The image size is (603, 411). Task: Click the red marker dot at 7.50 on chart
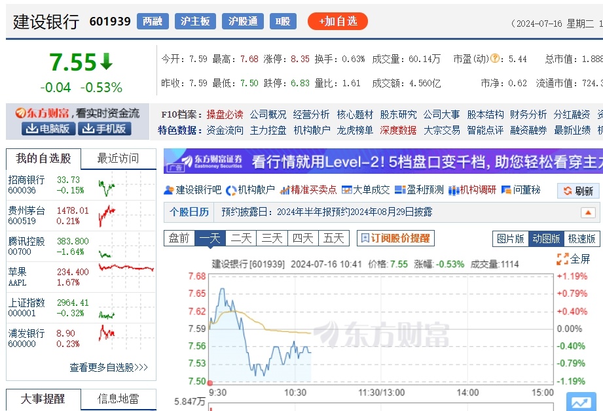click(210, 383)
